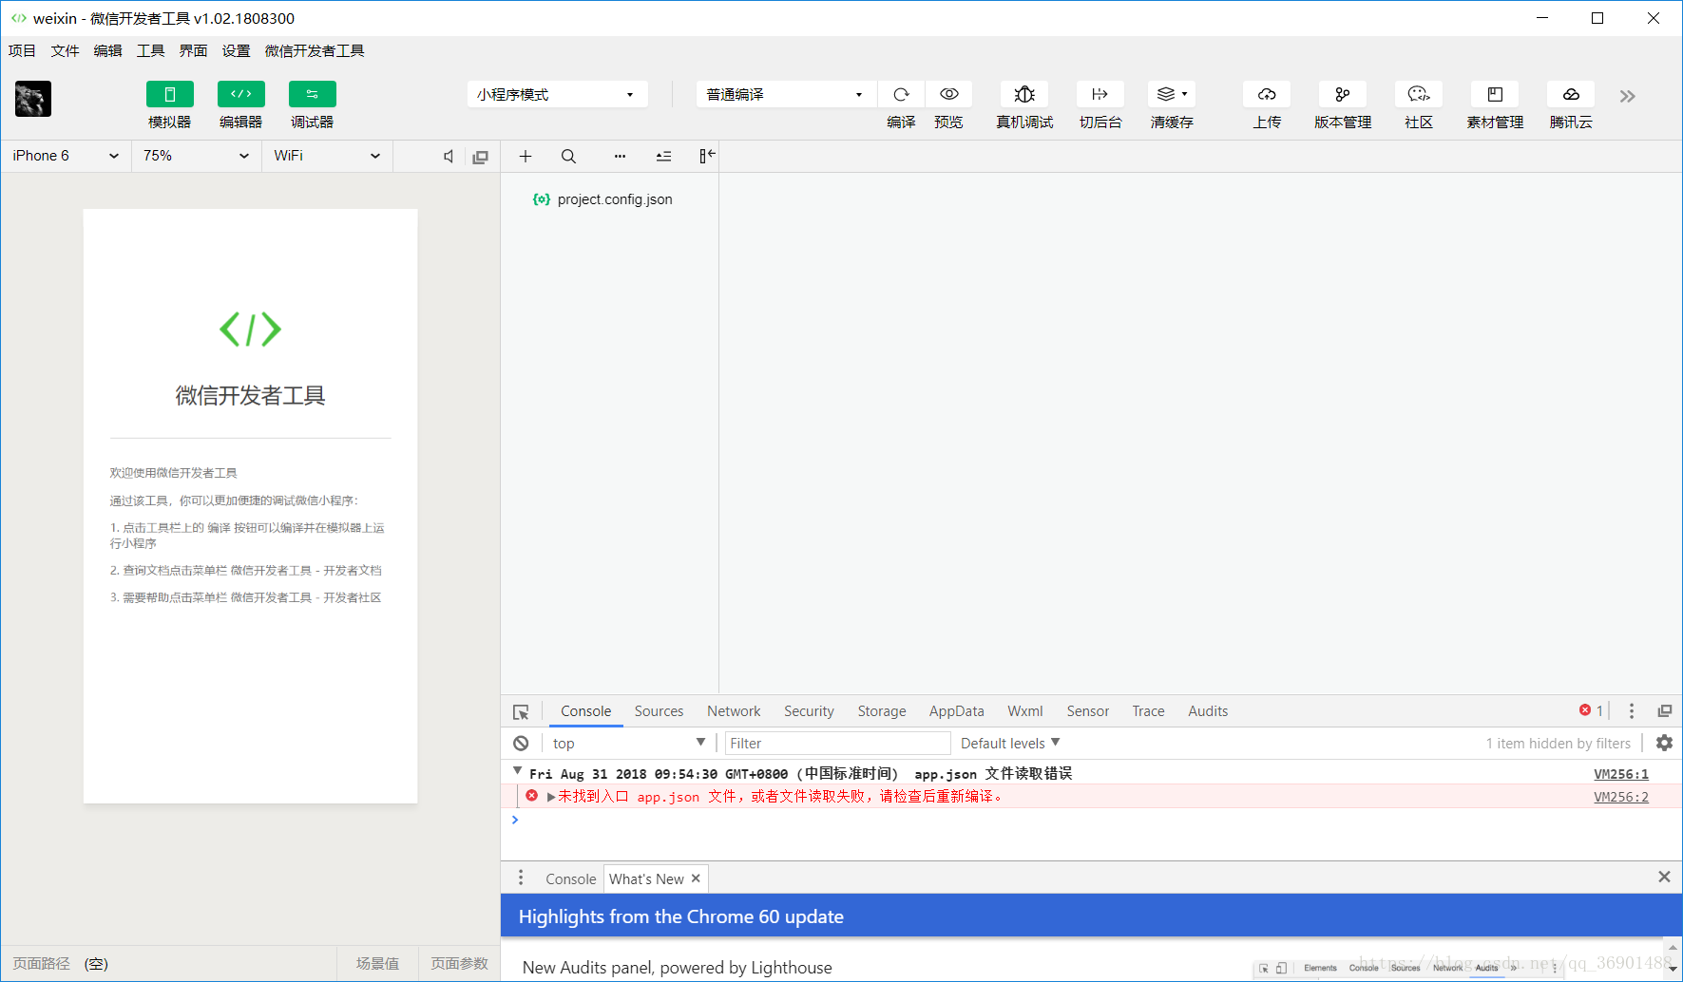Collapse the app.json 文件读取错误 log group
This screenshot has height=982, width=1683.
tap(517, 771)
